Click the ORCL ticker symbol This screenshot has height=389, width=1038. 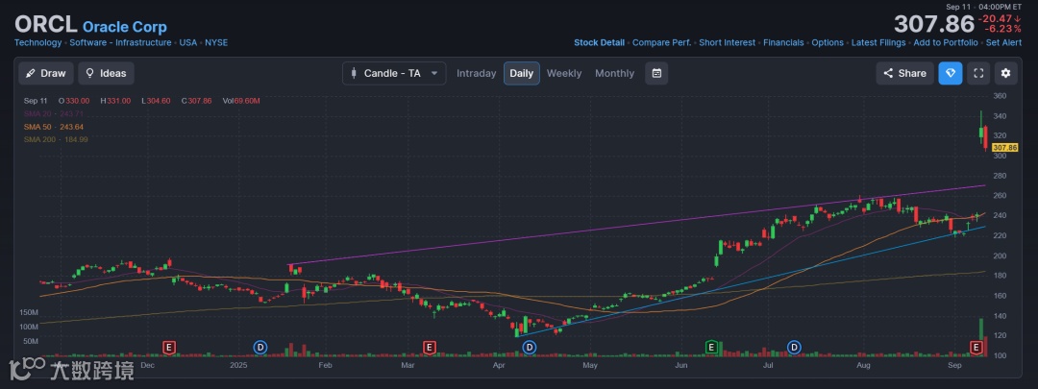coord(46,25)
